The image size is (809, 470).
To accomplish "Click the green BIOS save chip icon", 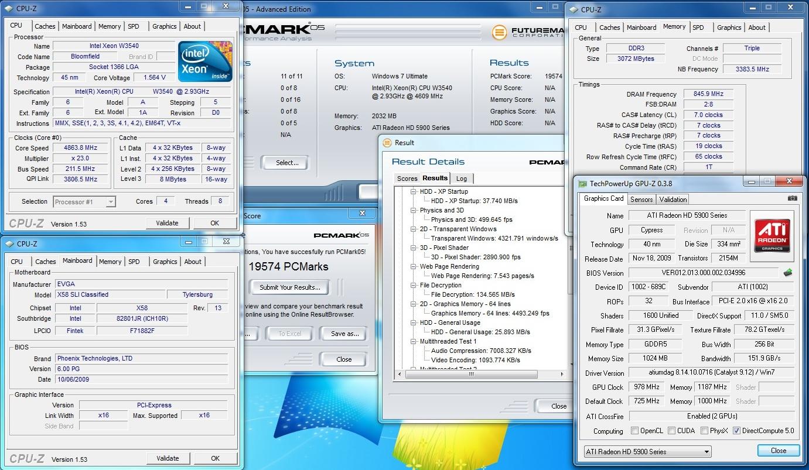I will (x=788, y=272).
